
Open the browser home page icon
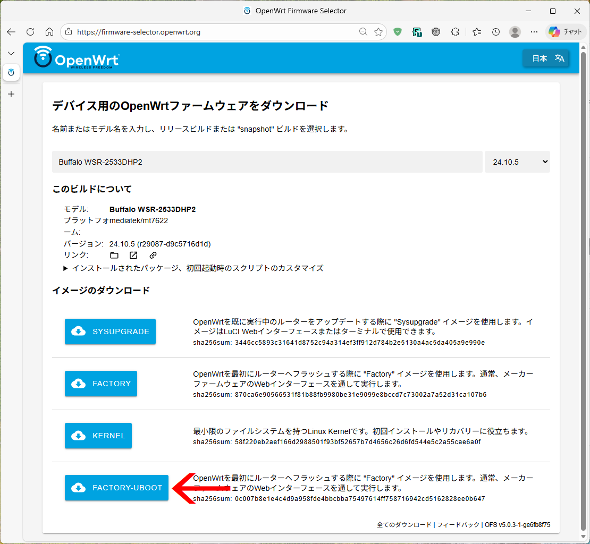[x=49, y=32]
